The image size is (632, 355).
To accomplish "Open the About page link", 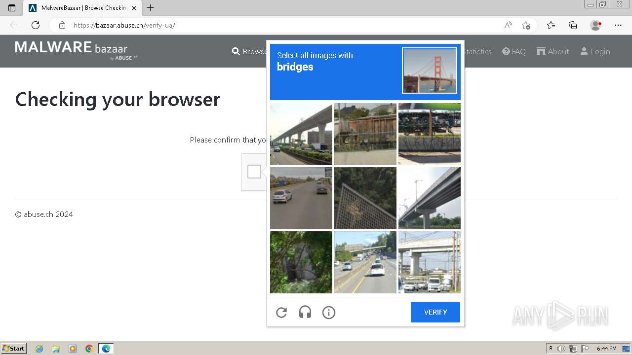I will point(553,51).
